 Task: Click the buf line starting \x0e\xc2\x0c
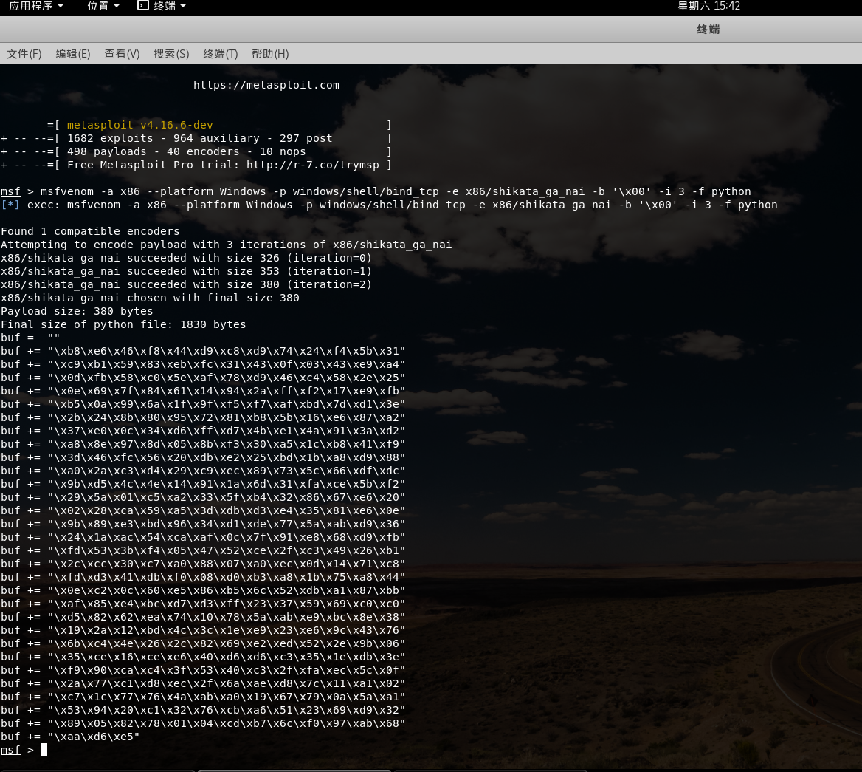click(x=203, y=590)
